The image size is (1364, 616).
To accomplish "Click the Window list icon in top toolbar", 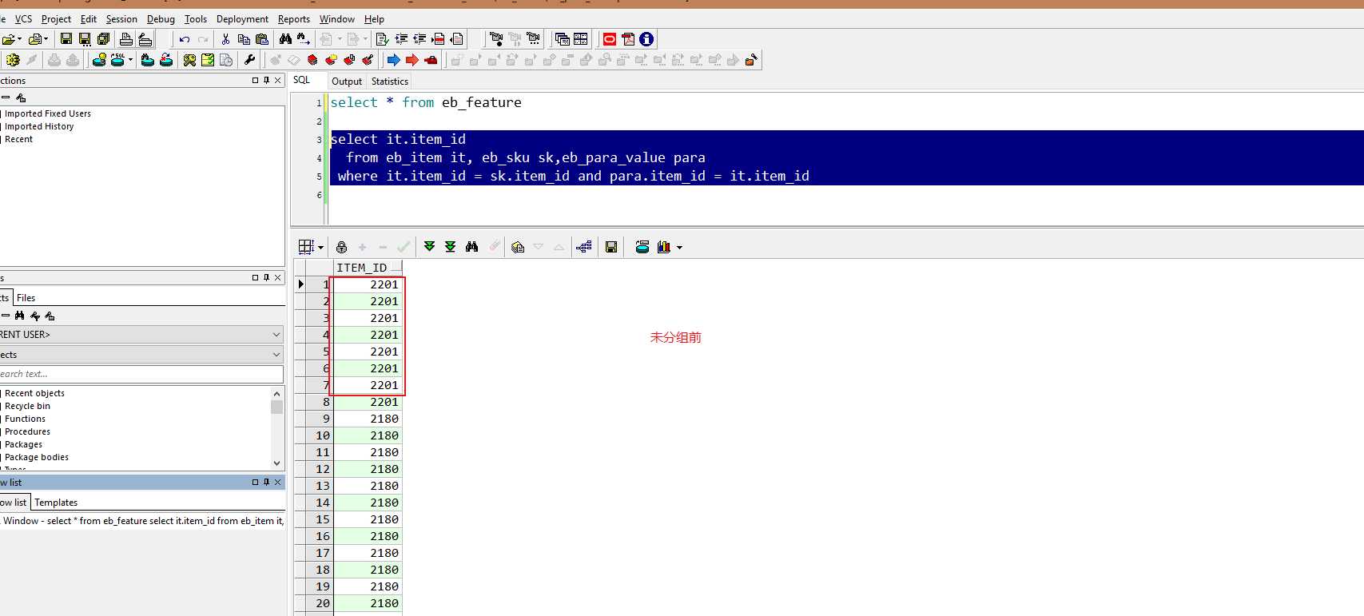I will coord(562,39).
